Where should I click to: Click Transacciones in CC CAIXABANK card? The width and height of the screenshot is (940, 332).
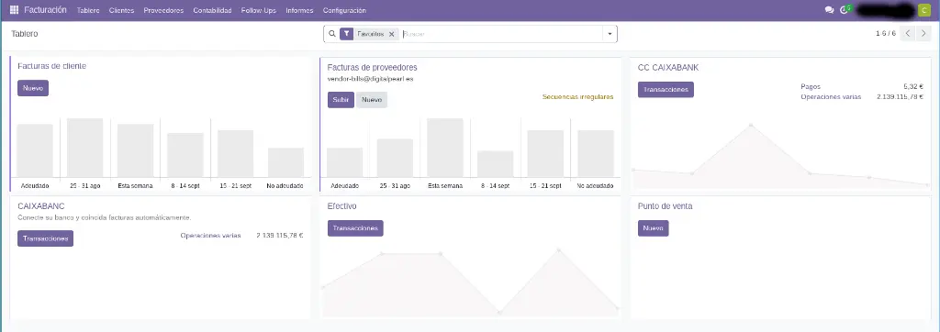coord(666,89)
